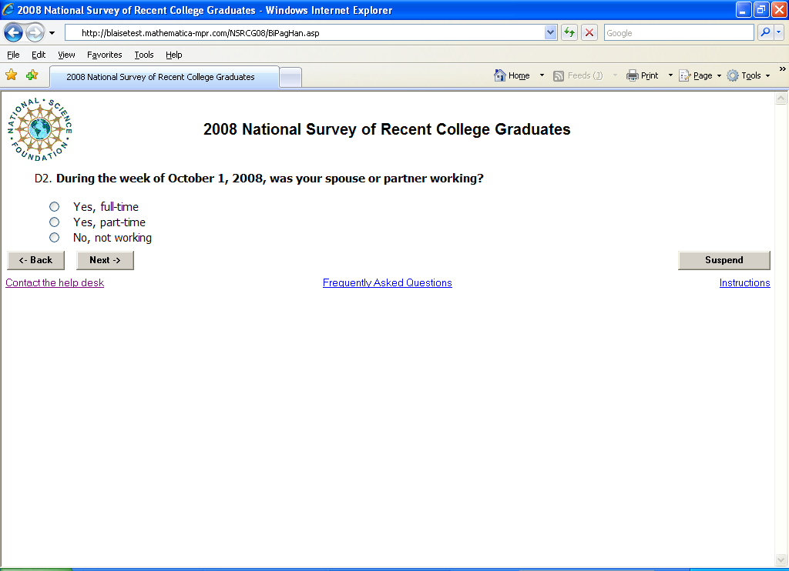Image resolution: width=789 pixels, height=571 pixels.
Task: Open the Frequently Asked Questions link
Action: coord(388,283)
